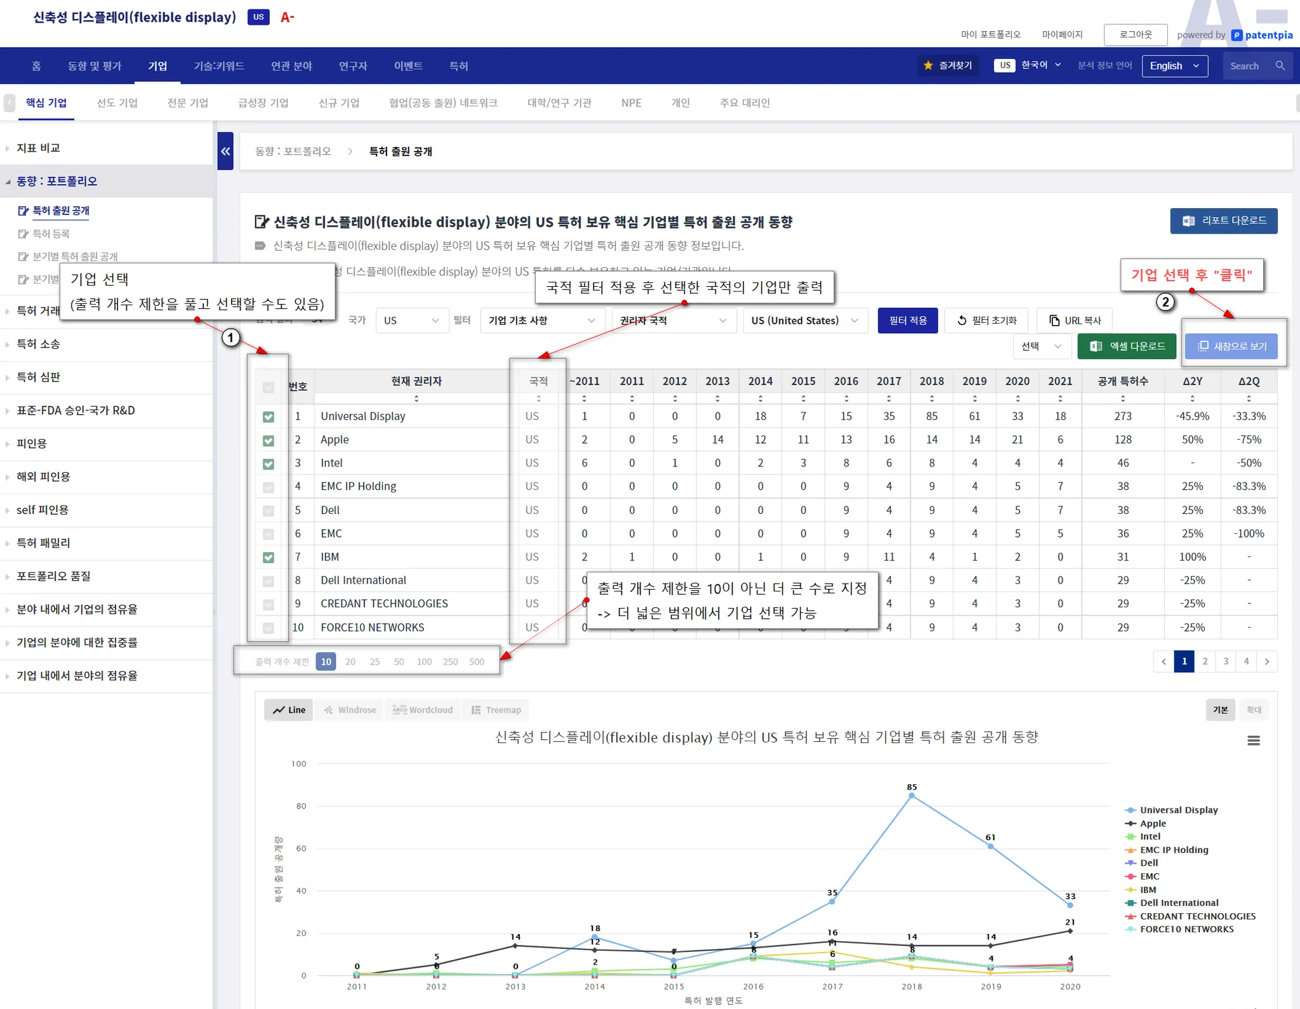The width and height of the screenshot is (1300, 1009).
Task: Click the favorites star icon
Action: 928,65
